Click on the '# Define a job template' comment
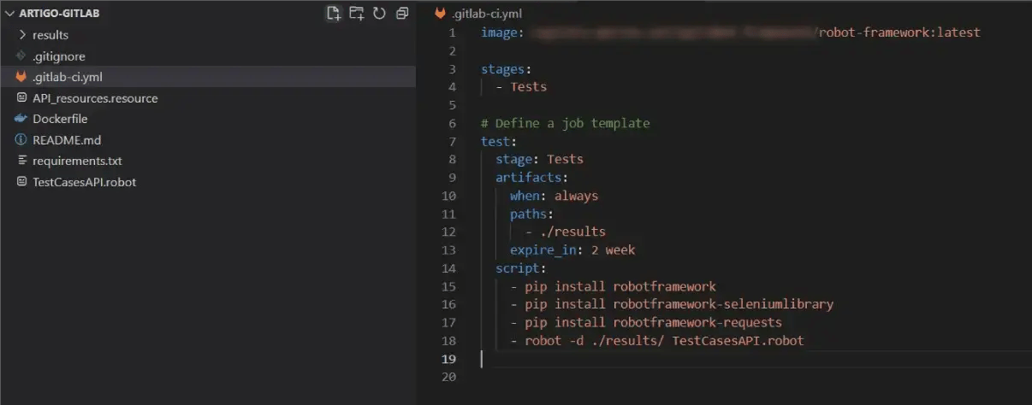This screenshot has width=1032, height=405. point(565,123)
